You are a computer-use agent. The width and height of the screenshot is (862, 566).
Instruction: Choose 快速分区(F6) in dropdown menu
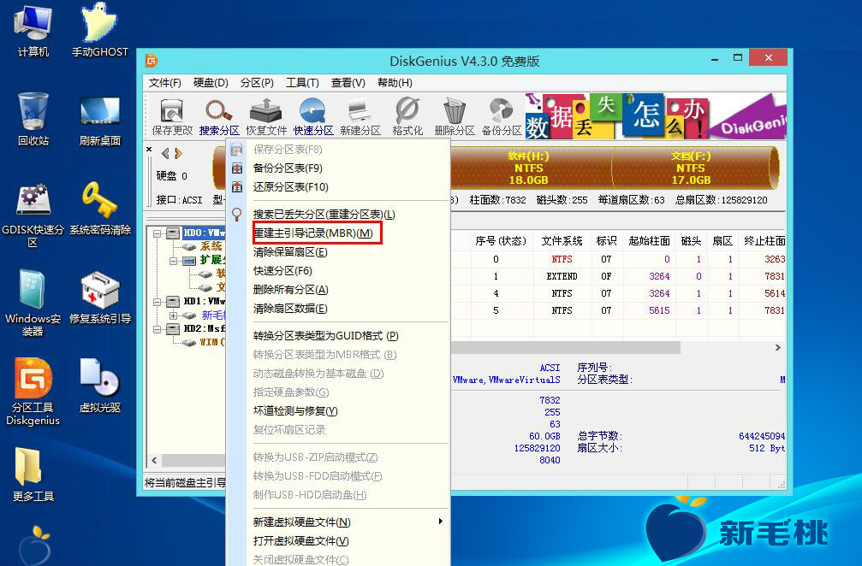coord(339,271)
